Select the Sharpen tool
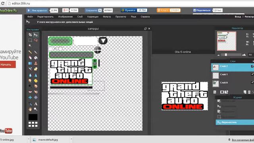 (x=36, y=75)
